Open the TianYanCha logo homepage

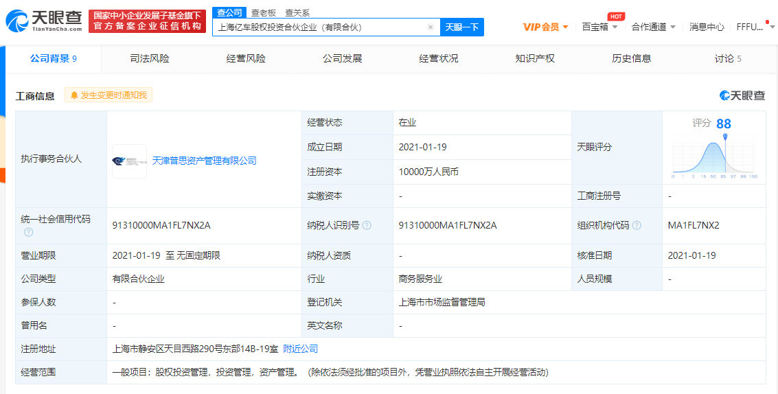[44, 21]
